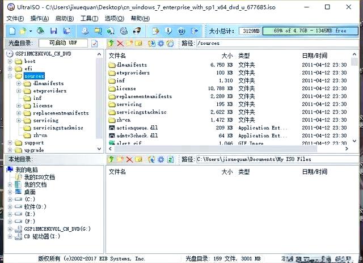This screenshot has height=263, width=363.
Task: Expand the dlmanifests tree node
Action: [x=19, y=83]
